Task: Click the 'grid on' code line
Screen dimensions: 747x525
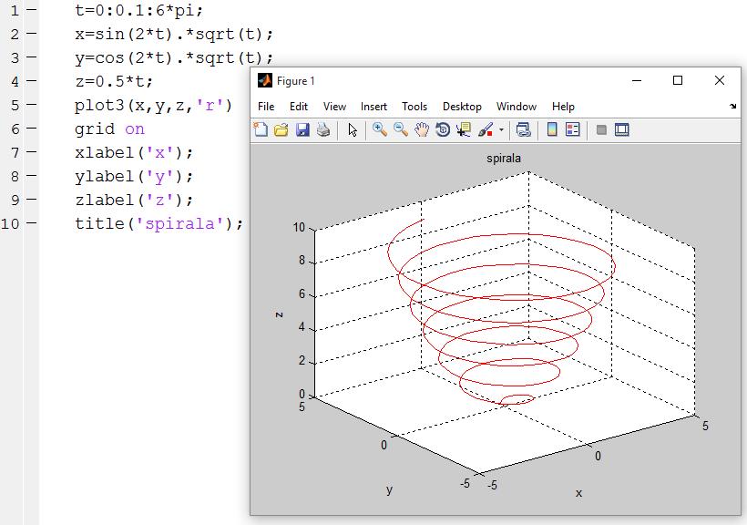Action: [x=109, y=129]
